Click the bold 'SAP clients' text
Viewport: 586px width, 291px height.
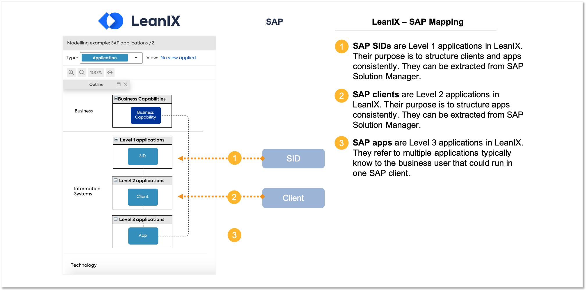[x=376, y=94]
